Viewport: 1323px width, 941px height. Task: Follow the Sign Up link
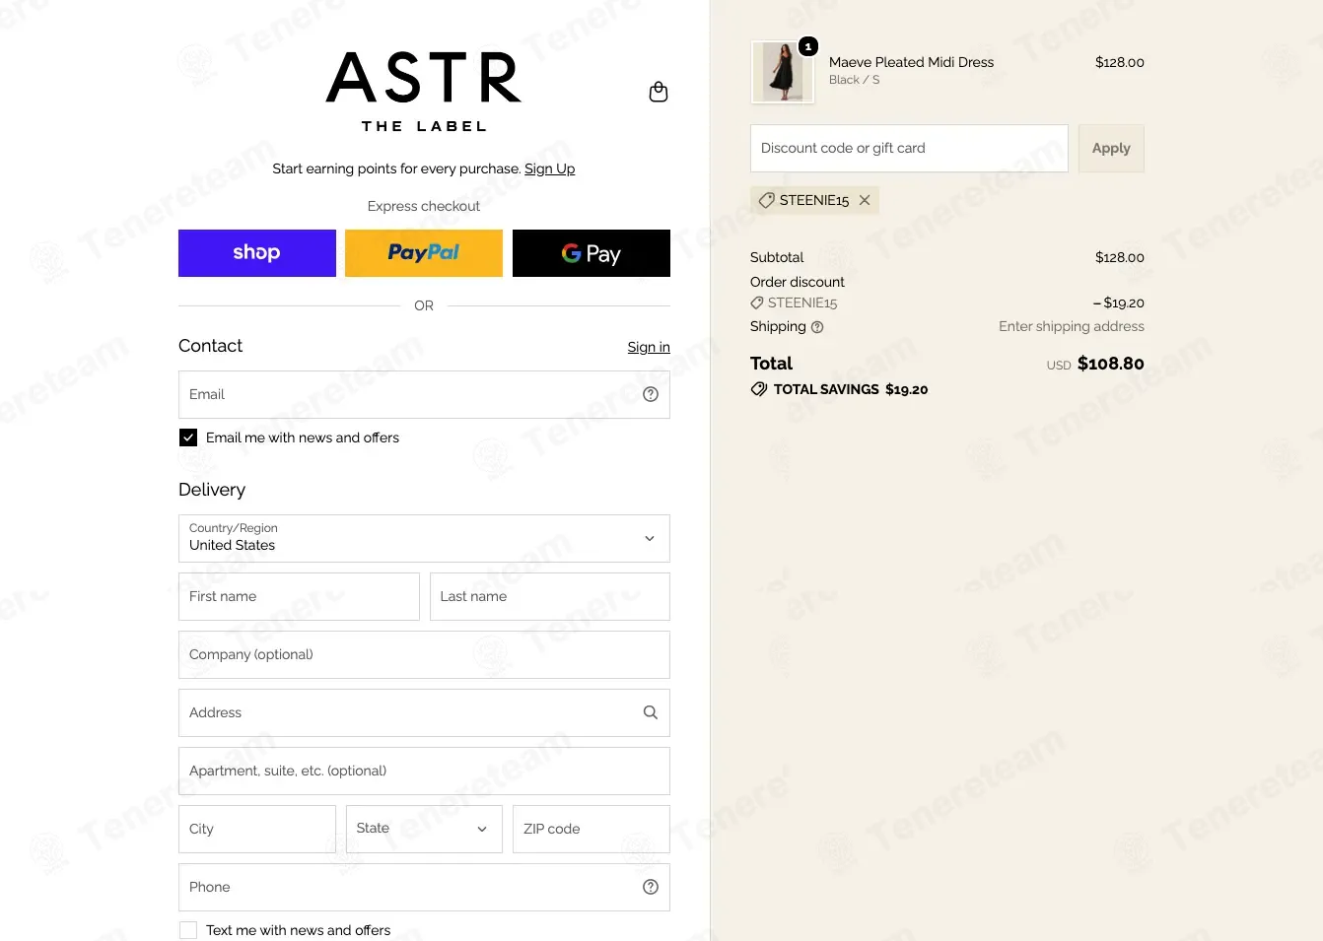click(549, 168)
